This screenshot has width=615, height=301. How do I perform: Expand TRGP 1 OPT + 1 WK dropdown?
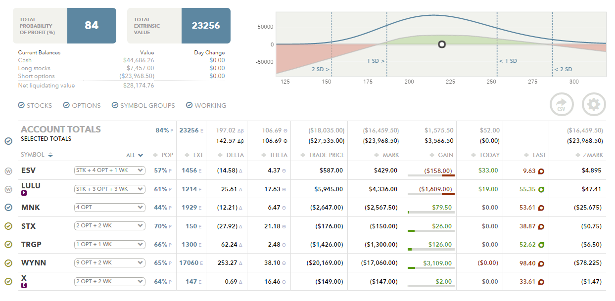click(x=109, y=244)
